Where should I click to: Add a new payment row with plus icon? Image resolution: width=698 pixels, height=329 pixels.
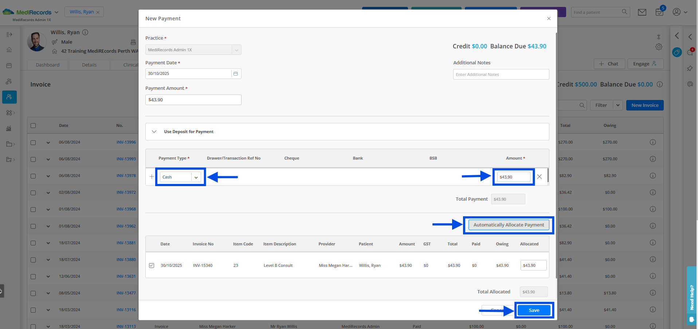pos(152,177)
